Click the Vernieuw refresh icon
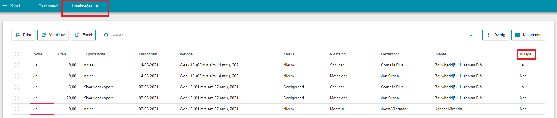 click(x=44, y=35)
